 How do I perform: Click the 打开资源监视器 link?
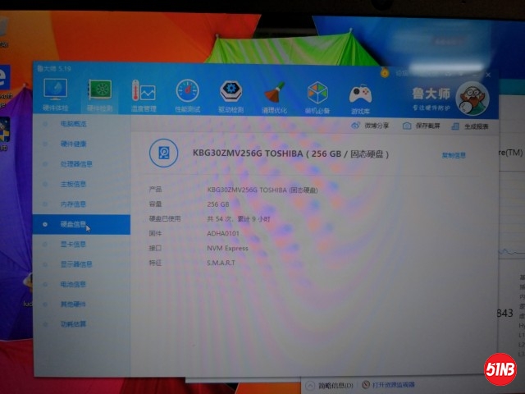(x=395, y=384)
